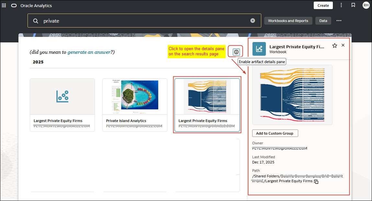Click the search magnifier icon
The image size is (372, 201).
click(x=36, y=21)
